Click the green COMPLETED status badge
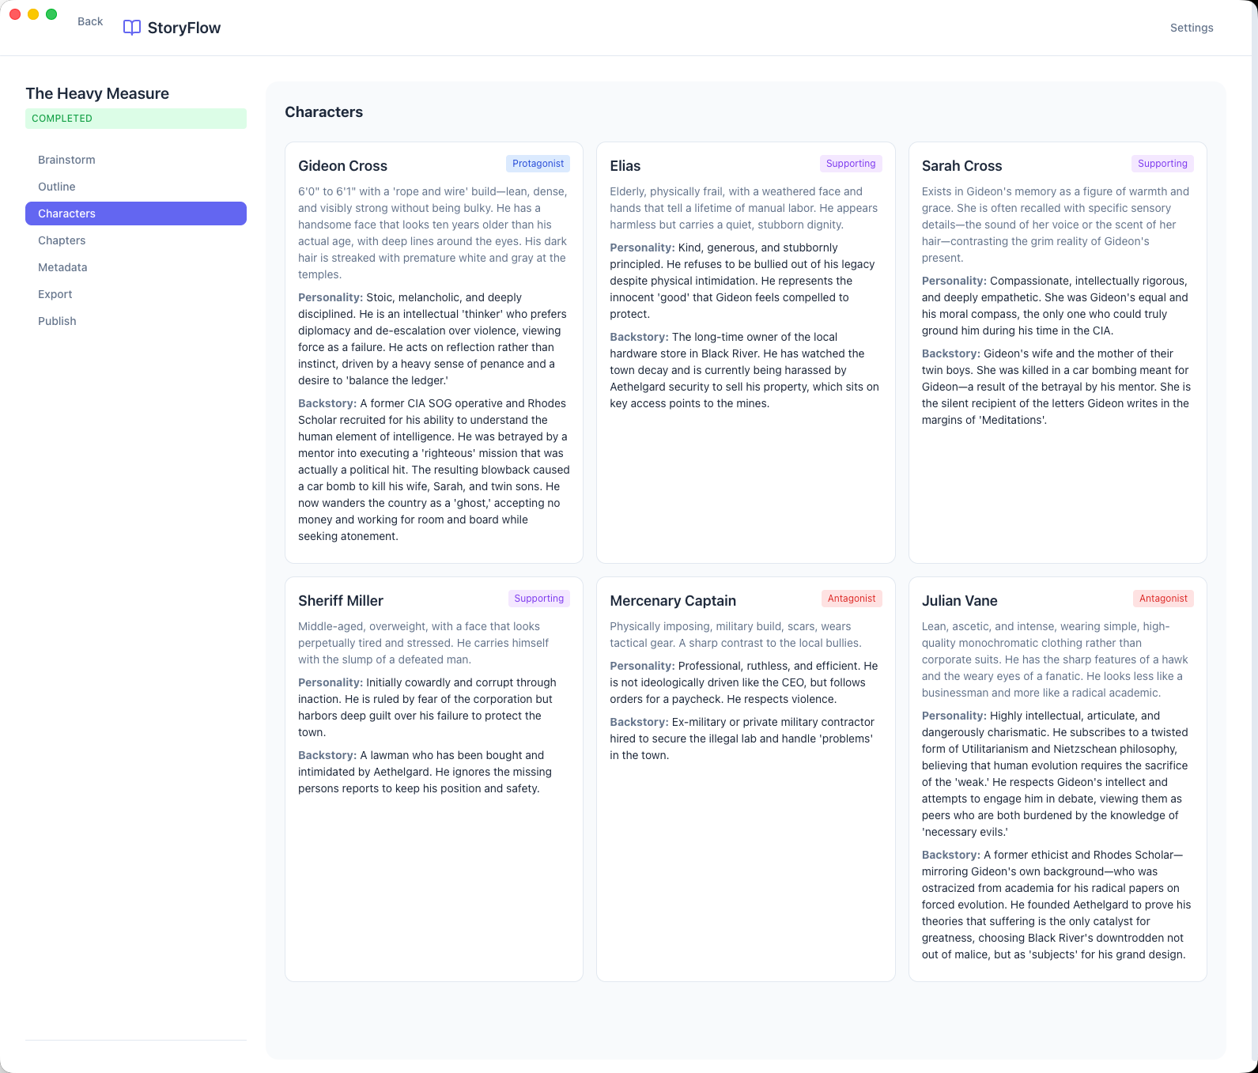The height and width of the screenshot is (1073, 1258). pyautogui.click(x=136, y=119)
